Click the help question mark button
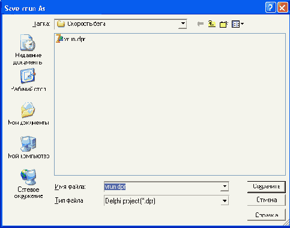Viewport: 290px width, 228px height. point(270,8)
